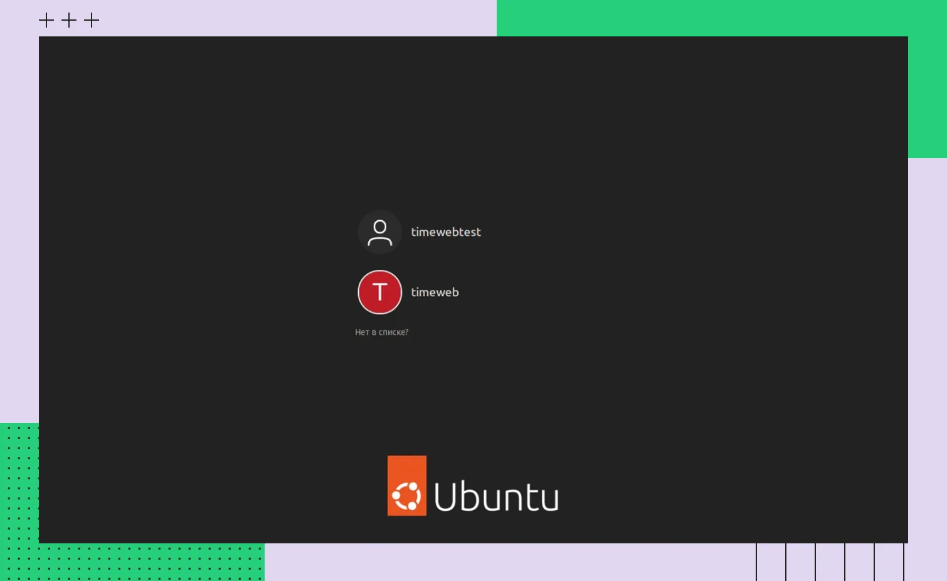Click the white letter T inside red circle
Viewport: 947px width, 581px height.
click(379, 292)
